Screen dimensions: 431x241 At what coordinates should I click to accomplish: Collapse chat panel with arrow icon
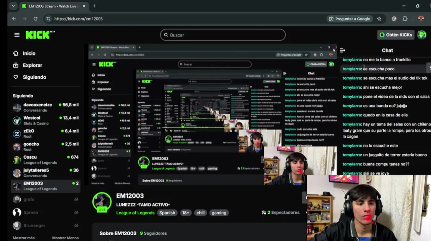pos(342,50)
